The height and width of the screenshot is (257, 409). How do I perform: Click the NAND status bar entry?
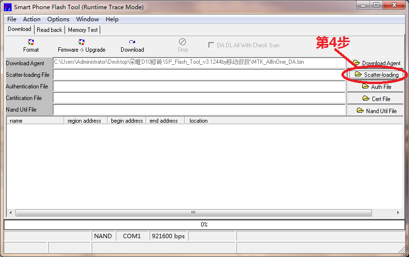[x=103, y=236]
